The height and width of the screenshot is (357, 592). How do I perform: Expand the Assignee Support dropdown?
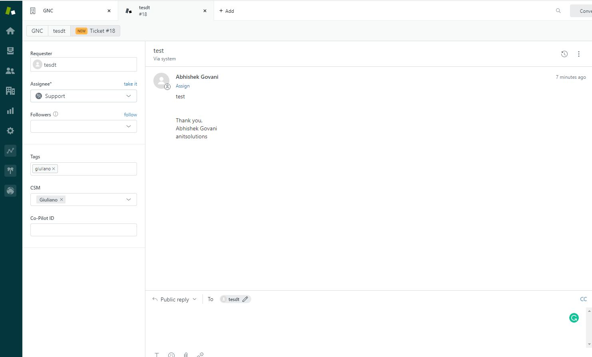(128, 96)
